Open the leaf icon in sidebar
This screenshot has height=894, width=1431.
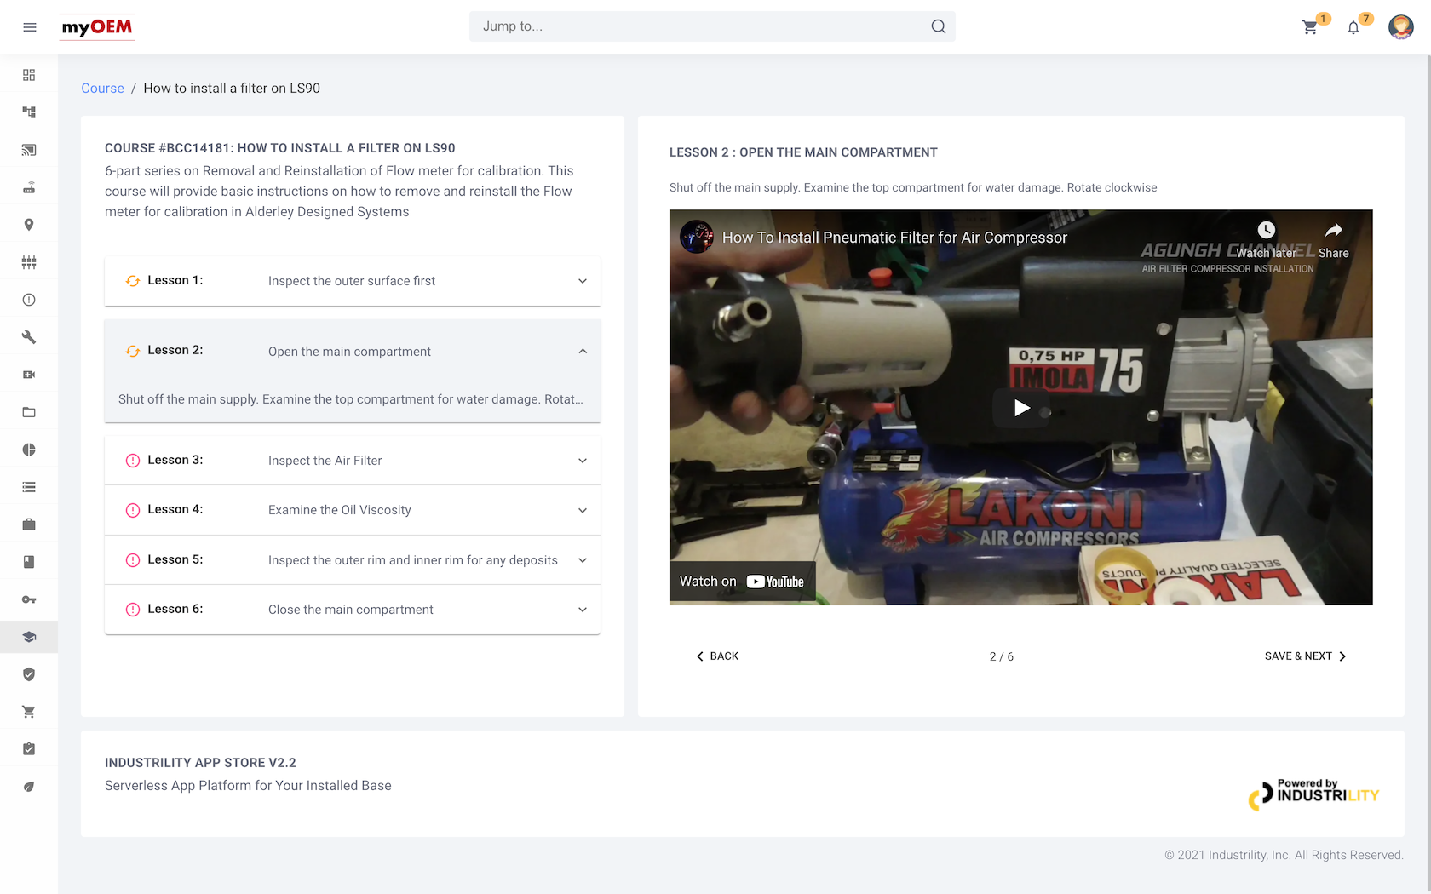pyautogui.click(x=29, y=787)
